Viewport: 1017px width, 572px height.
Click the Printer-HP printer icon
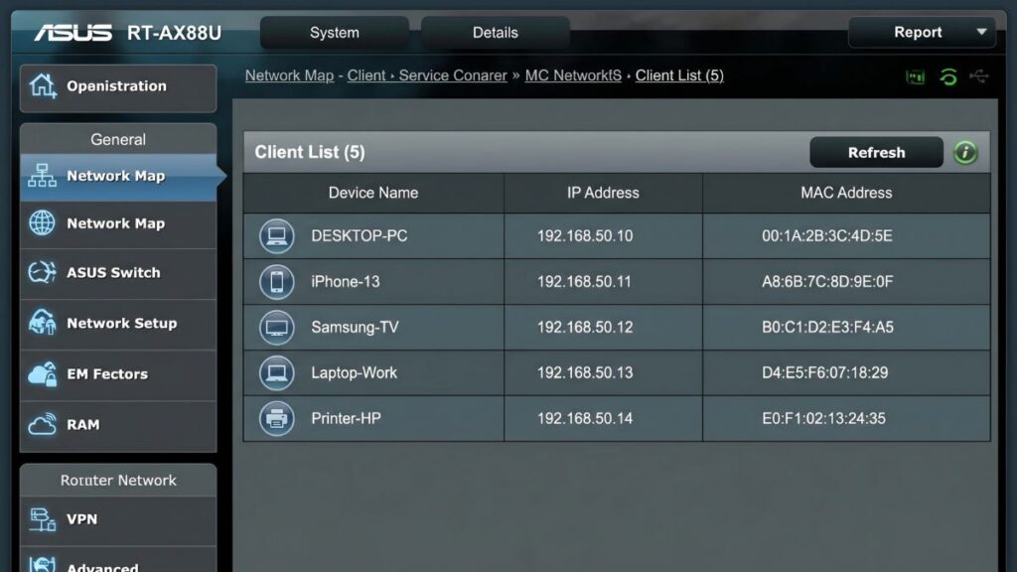[x=277, y=418]
